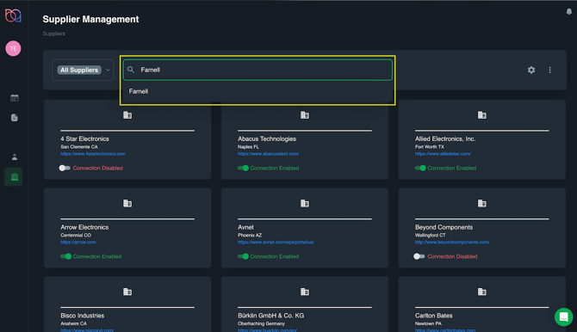Click the Avnet building icon

coord(305,203)
